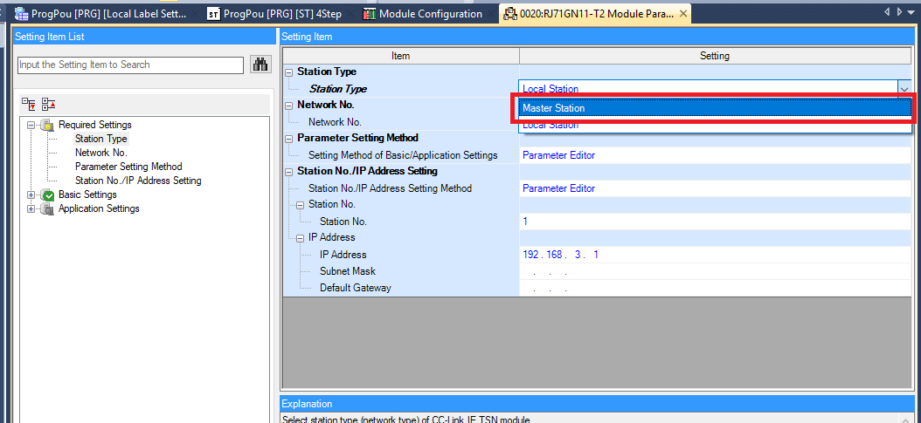Click the Required Settings folder icon
The image size is (921, 423).
click(47, 125)
